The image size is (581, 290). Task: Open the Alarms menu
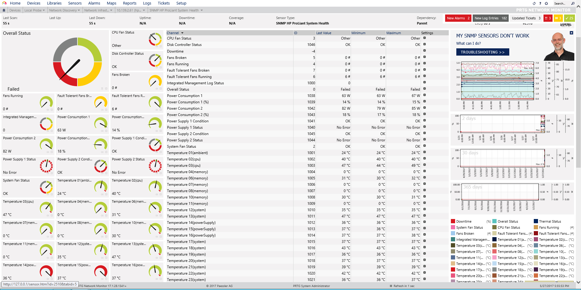coord(94,3)
